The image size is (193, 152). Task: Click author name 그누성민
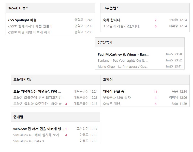pyautogui.click(x=82, y=129)
